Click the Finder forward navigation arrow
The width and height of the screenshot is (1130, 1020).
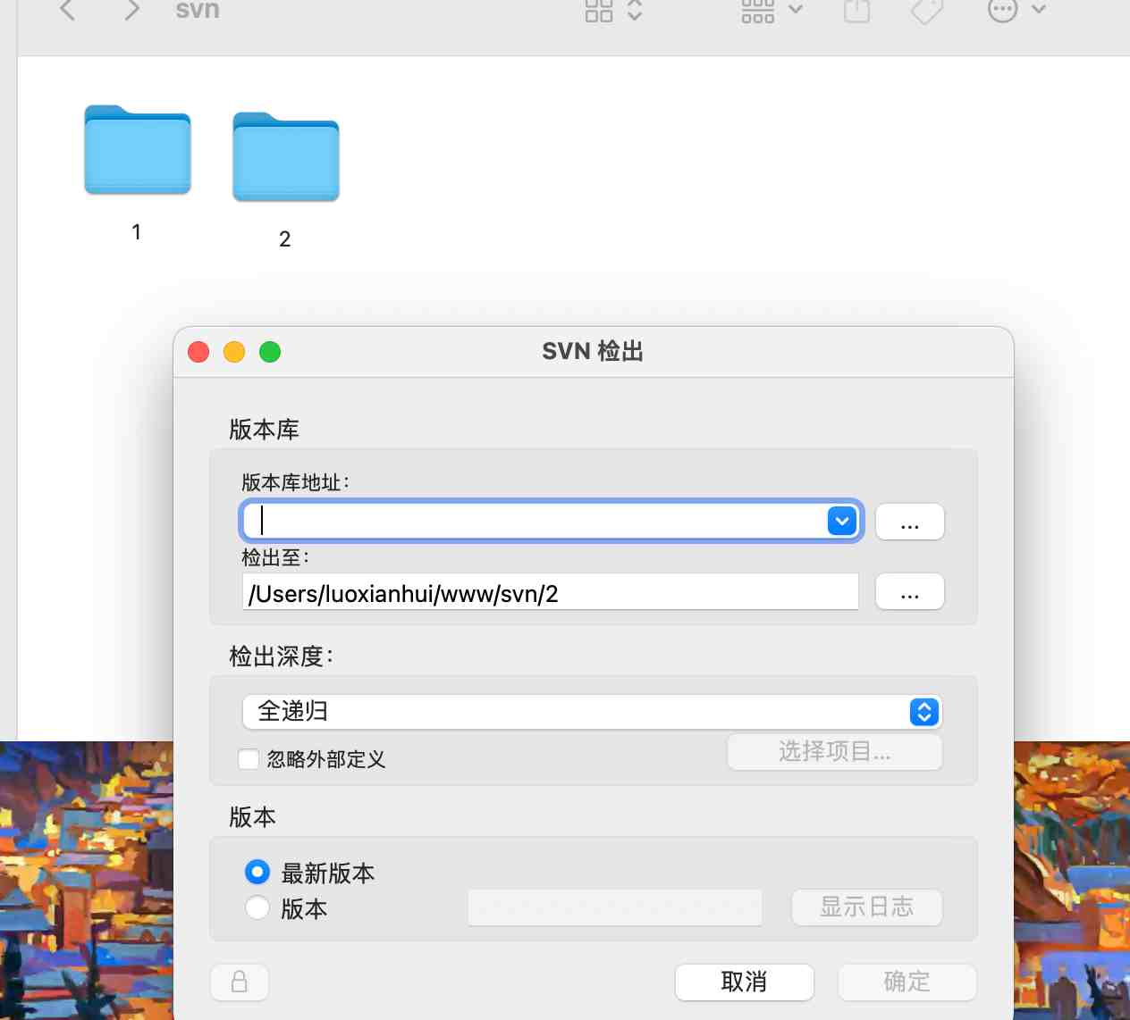(132, 10)
